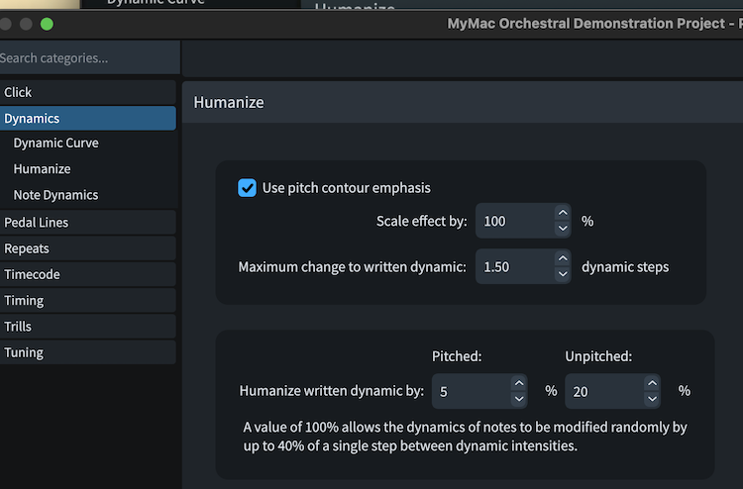Increase Maximum change to written dynamic
Image resolution: width=743 pixels, height=489 pixels.
[563, 259]
